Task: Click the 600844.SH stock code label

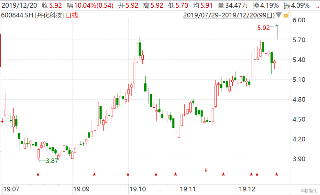Action: click(x=17, y=15)
